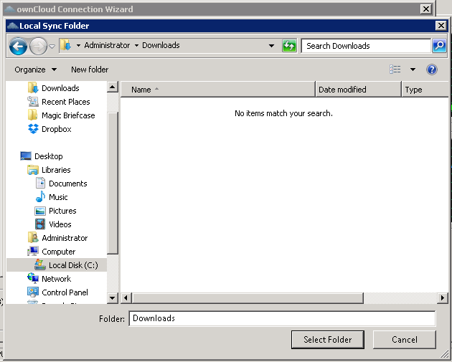
Task: Select Local Disk (C:) drive
Action: [x=72, y=265]
